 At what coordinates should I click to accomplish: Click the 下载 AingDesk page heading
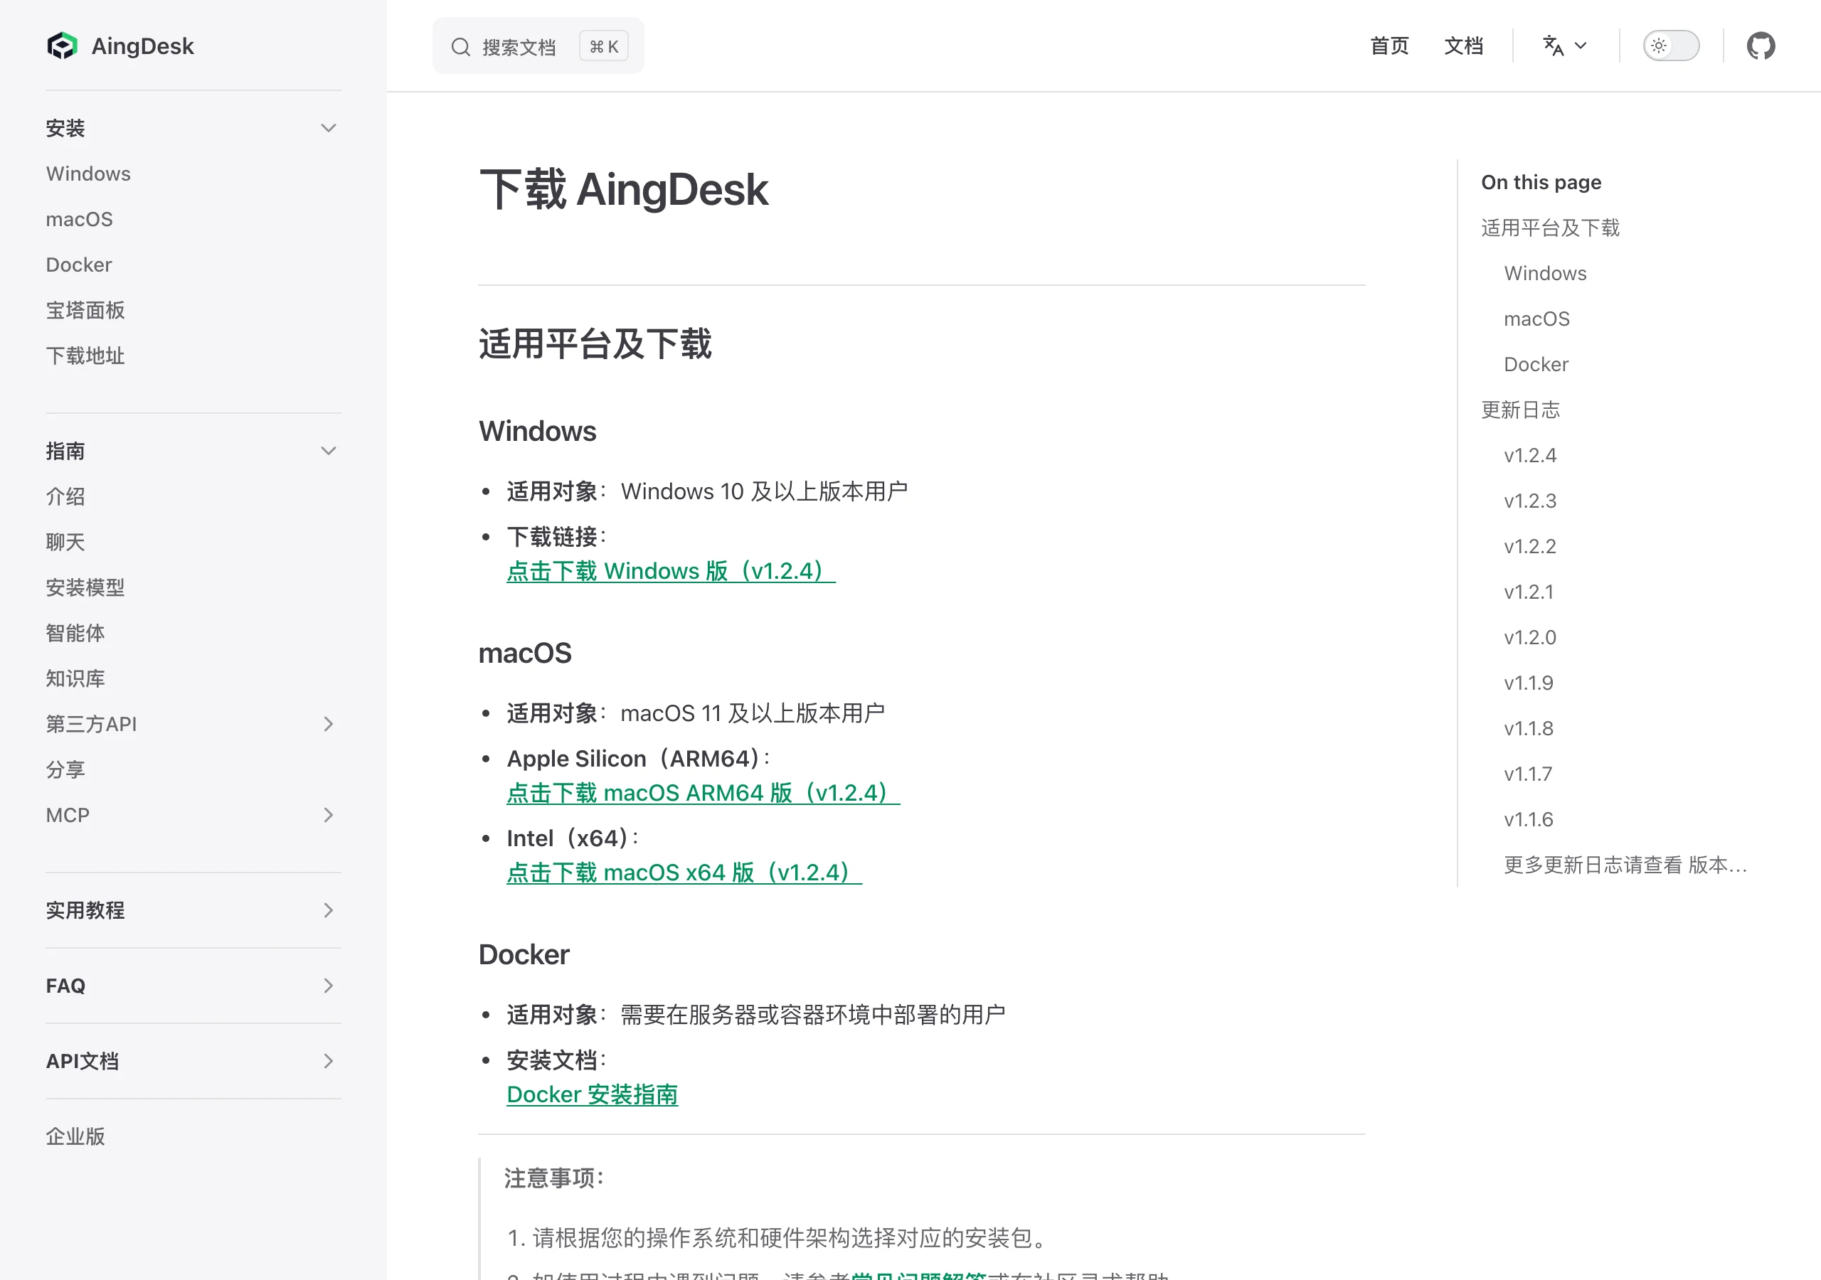tap(623, 188)
